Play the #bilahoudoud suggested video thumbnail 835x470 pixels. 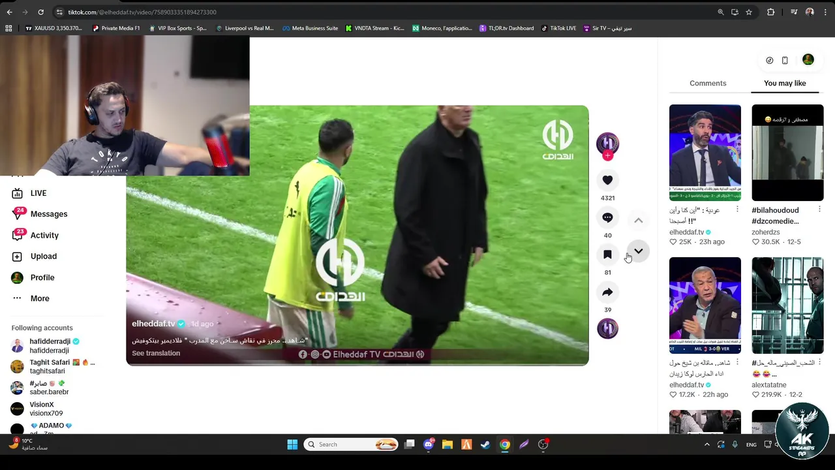(787, 153)
